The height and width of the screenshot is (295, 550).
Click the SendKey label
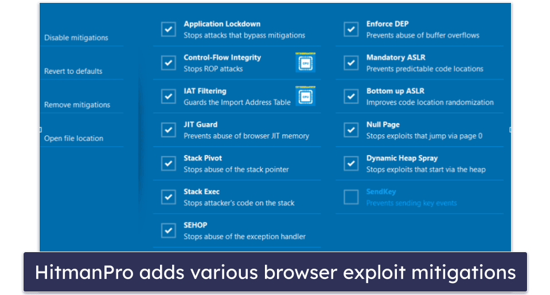click(381, 192)
